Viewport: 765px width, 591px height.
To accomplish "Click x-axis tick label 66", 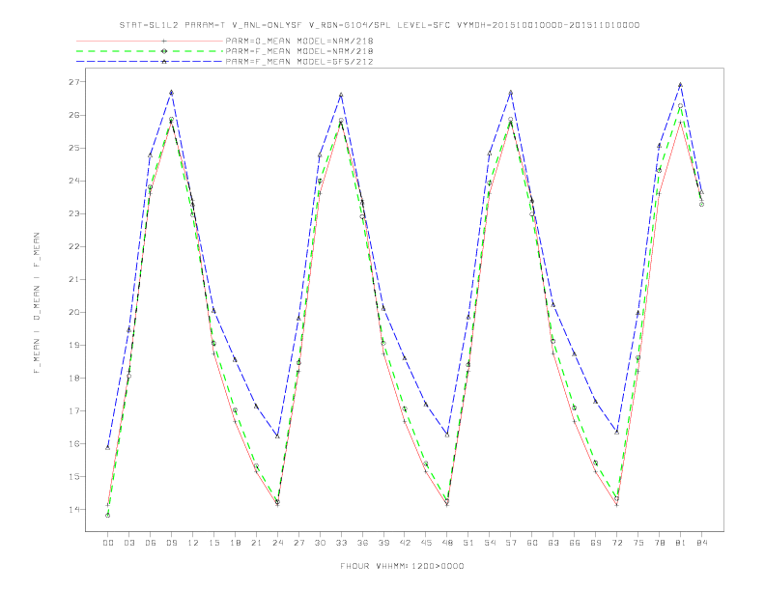I will click(x=575, y=543).
